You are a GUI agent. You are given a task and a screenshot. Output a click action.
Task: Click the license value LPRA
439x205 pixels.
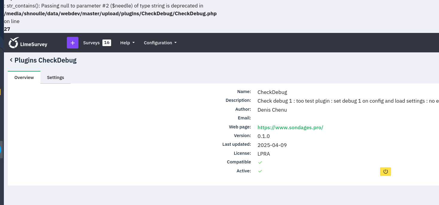coord(264,154)
